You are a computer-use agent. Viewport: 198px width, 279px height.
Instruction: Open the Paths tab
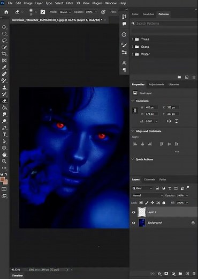coord(163,179)
